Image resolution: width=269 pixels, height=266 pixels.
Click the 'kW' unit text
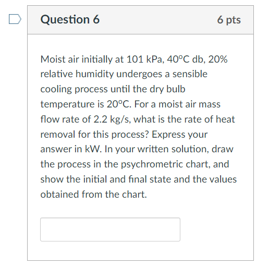(x=93, y=149)
